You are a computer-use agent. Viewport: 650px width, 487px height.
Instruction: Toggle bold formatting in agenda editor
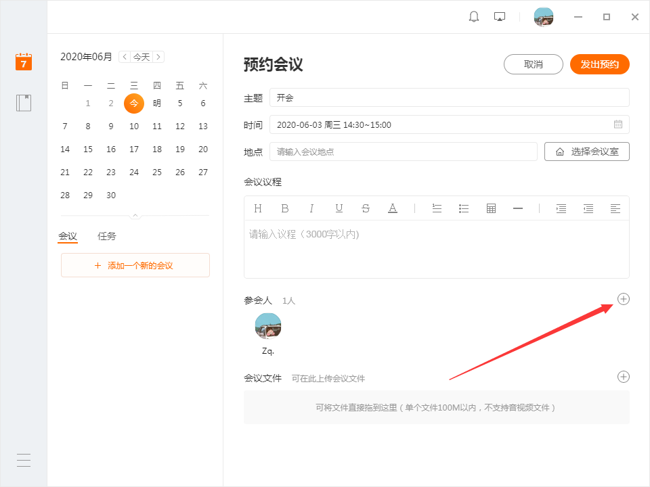coord(285,208)
